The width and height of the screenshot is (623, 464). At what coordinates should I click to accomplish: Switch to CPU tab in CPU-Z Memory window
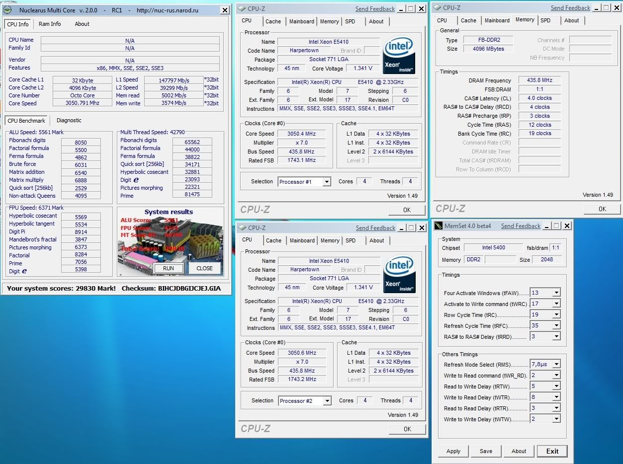[442, 20]
